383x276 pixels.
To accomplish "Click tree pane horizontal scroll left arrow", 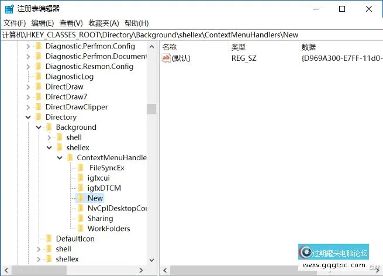I will [x=6, y=270].
